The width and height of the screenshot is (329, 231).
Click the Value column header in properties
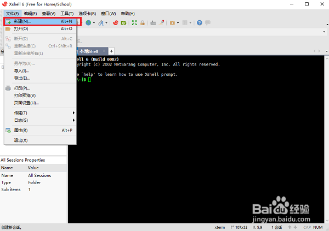coord(47,168)
